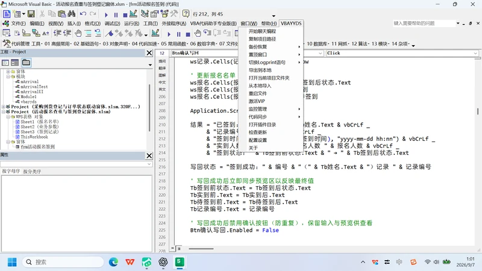Open the 调试(D) menu

coord(112,23)
